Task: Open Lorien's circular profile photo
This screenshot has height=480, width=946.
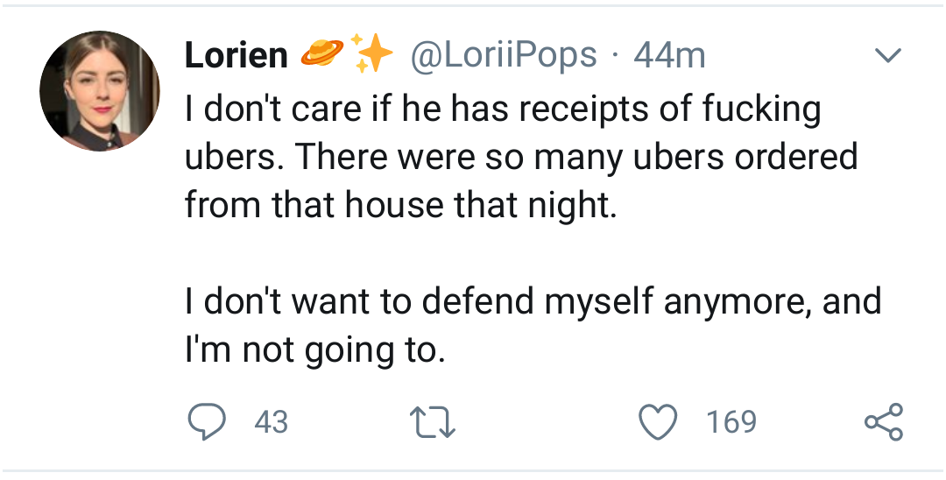Action: [x=100, y=90]
